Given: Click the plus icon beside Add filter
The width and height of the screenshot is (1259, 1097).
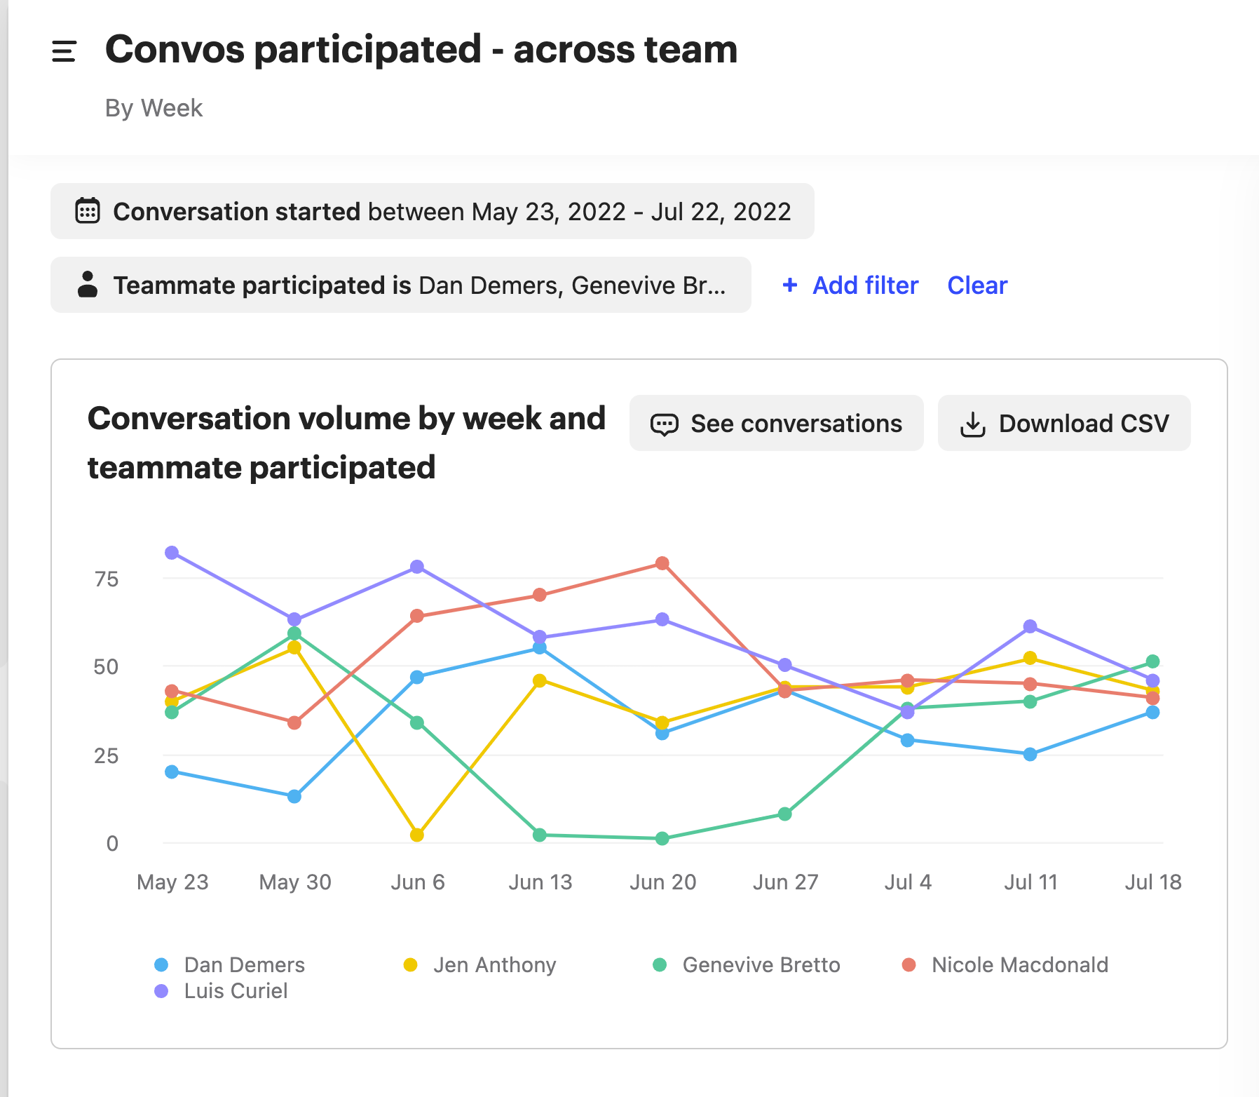Looking at the screenshot, I should click(790, 285).
